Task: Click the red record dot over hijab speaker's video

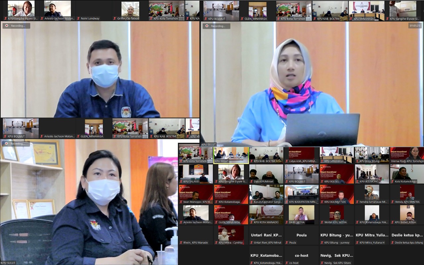Action: tap(207, 26)
